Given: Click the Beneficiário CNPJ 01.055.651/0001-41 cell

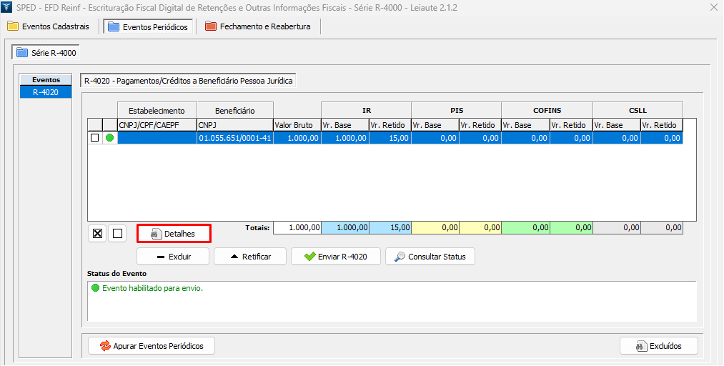Looking at the screenshot, I should [234, 138].
